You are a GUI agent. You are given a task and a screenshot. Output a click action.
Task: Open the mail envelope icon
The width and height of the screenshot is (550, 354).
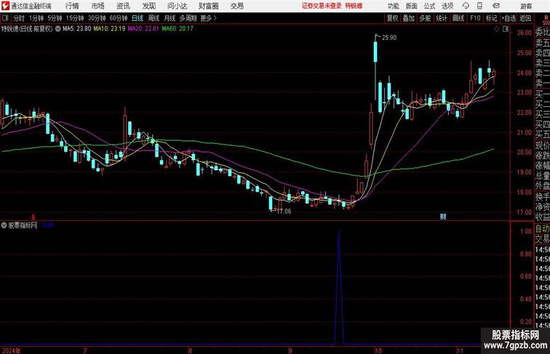coord(496,6)
